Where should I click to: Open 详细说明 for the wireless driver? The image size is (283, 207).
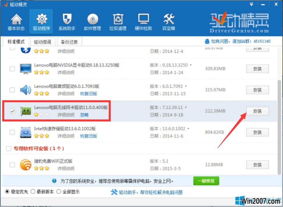pos(66,115)
